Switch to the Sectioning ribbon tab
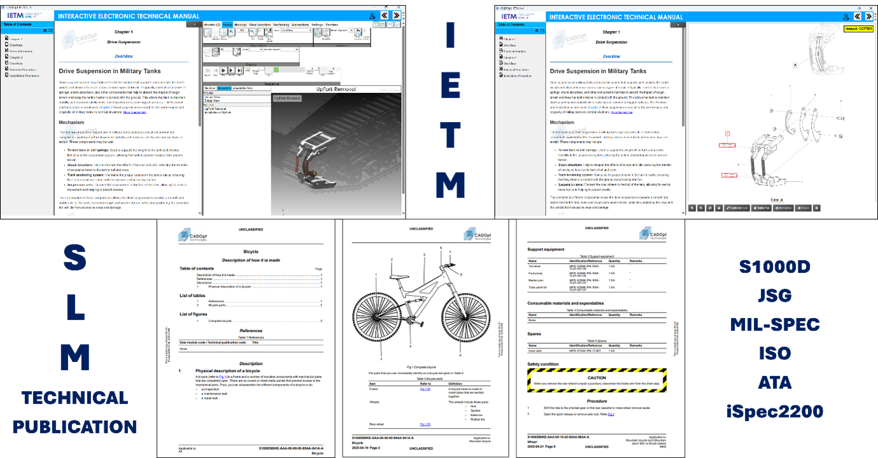 click(x=281, y=25)
